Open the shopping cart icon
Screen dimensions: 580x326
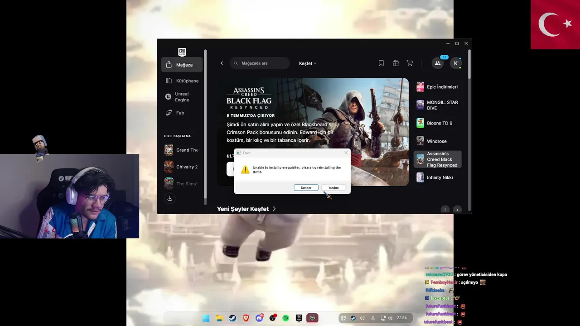click(x=410, y=63)
